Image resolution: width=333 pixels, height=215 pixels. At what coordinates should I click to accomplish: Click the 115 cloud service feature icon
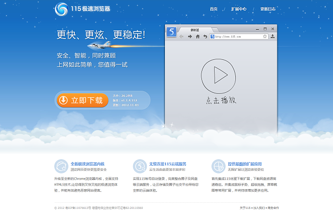[x=140, y=166]
